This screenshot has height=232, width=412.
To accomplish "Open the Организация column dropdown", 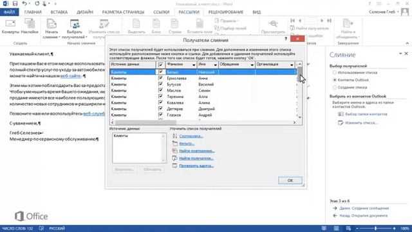I will (292, 64).
